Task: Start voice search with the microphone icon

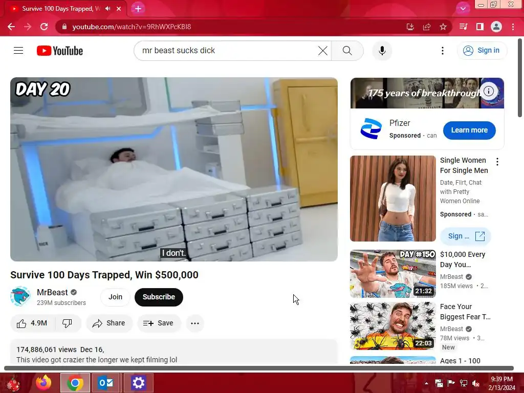Action: tap(382, 51)
